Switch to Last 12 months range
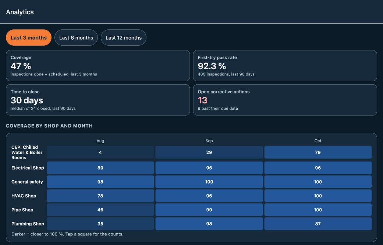This screenshot has height=245, width=383. 124,38
